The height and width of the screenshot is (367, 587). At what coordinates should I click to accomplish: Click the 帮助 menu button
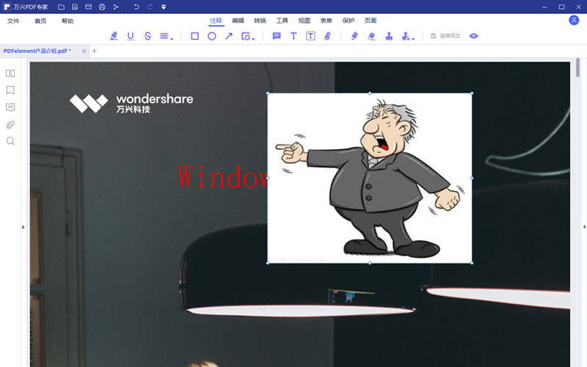[68, 21]
